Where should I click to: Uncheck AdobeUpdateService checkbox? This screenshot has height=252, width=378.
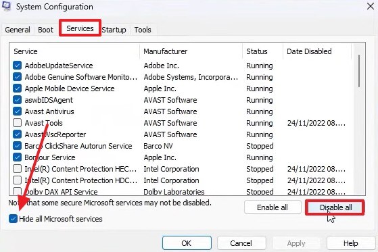click(x=17, y=66)
